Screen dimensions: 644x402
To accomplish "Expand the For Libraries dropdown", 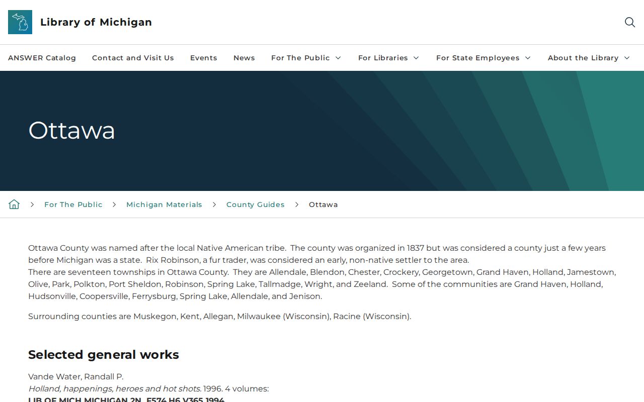I will [x=388, y=58].
